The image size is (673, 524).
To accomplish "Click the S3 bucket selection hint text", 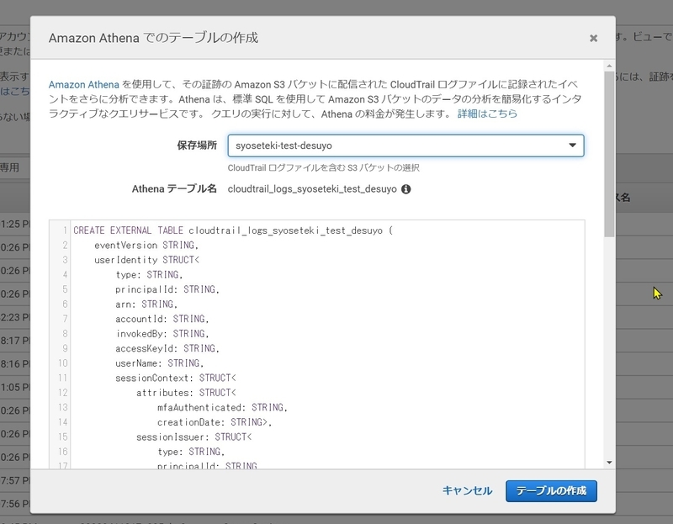I will click(324, 168).
